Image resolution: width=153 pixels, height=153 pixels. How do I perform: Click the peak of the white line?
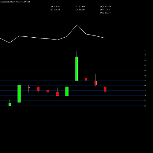[x=76, y=25]
